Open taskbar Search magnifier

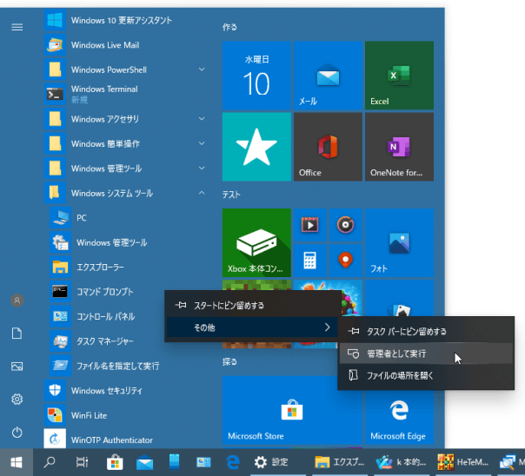[50, 462]
